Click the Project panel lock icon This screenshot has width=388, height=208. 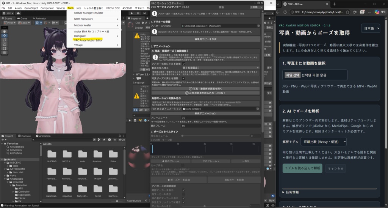pos(120,136)
